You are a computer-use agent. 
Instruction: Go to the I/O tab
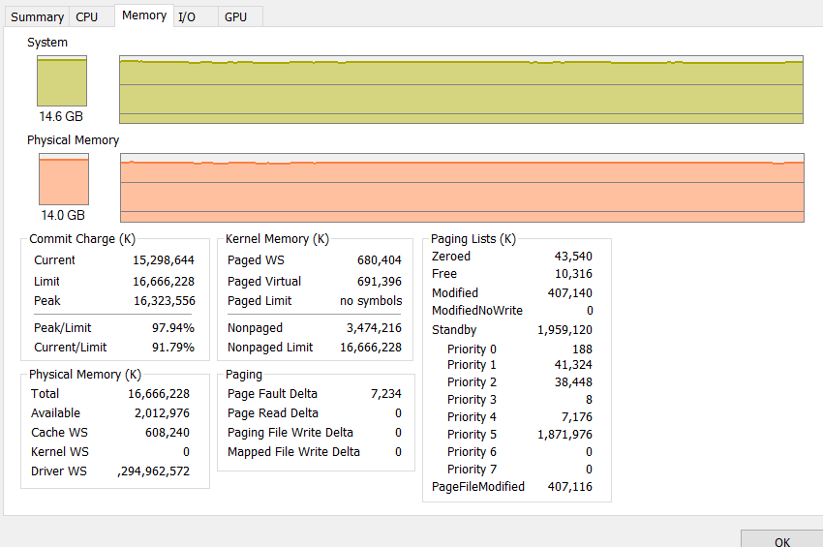tap(187, 16)
